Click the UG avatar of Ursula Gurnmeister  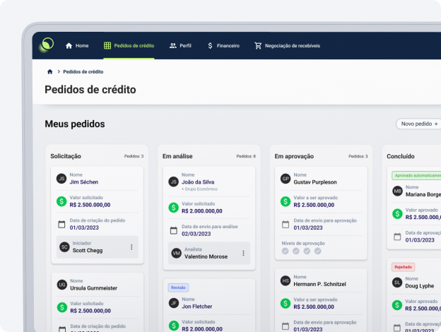62,285
